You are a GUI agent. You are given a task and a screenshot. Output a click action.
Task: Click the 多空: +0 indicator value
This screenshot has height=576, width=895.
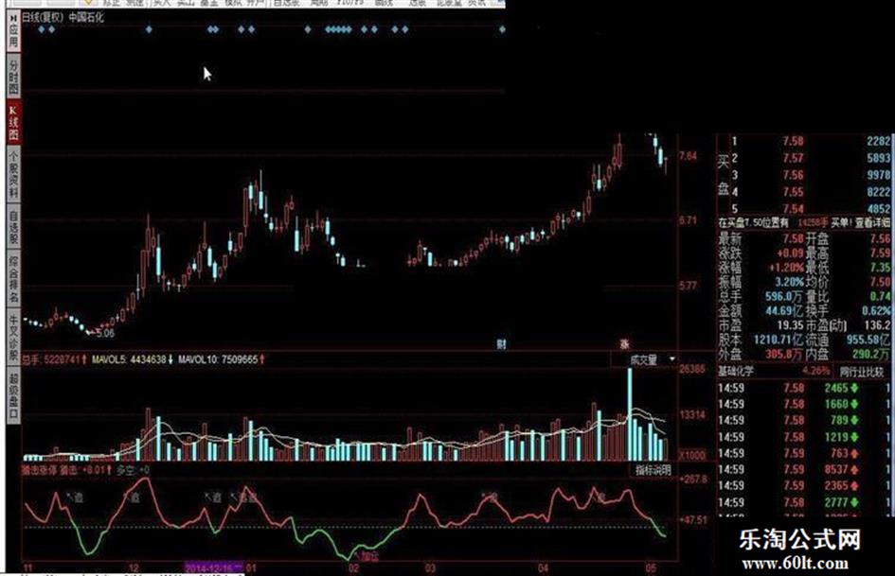[x=133, y=470]
